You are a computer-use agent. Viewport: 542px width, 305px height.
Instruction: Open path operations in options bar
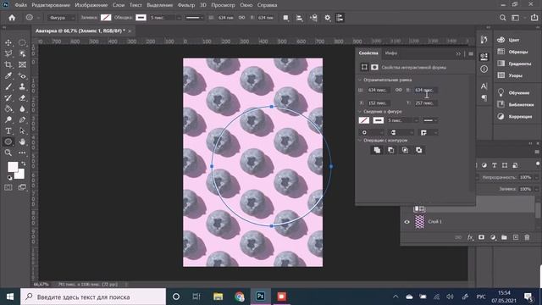click(285, 18)
